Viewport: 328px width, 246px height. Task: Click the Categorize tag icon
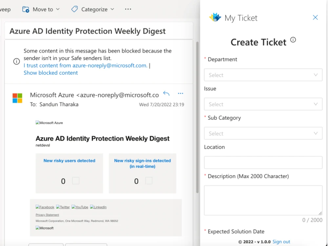coord(74,9)
